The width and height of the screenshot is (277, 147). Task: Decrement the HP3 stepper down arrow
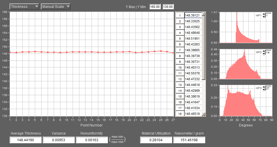[x=264, y=89]
